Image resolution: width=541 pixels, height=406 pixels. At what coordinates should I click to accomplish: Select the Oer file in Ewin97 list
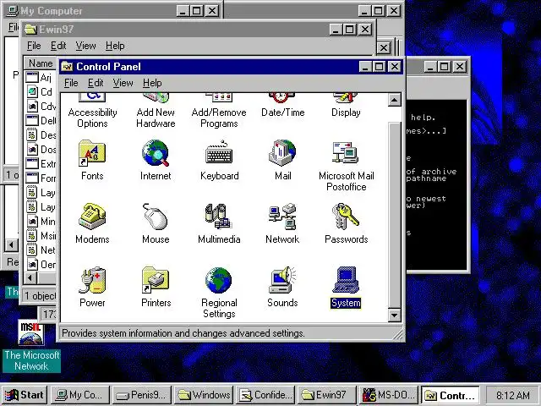(41, 265)
